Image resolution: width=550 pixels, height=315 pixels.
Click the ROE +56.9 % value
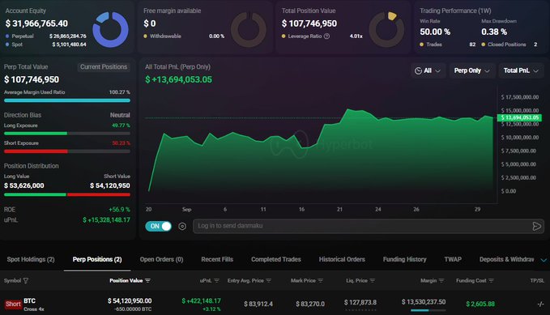point(119,210)
